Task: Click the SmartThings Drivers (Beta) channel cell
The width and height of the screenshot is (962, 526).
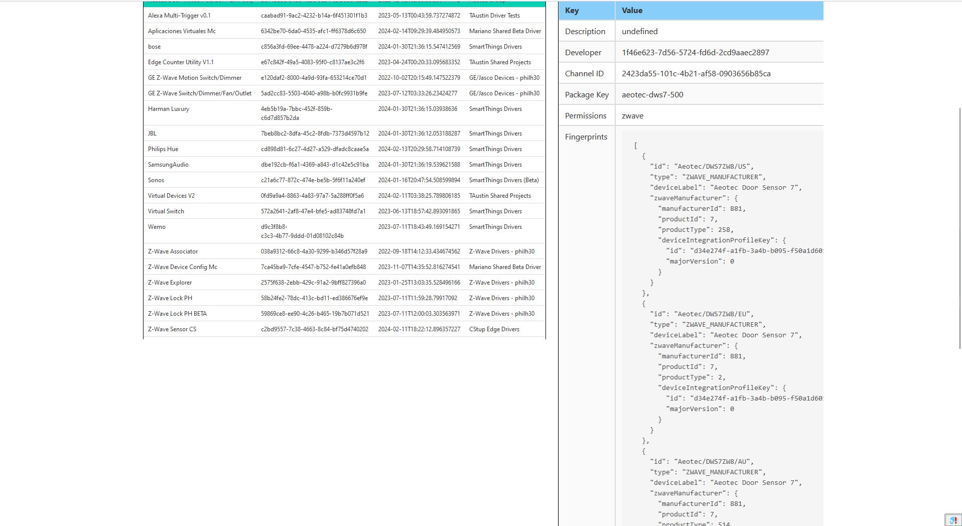Action: pyautogui.click(x=503, y=180)
